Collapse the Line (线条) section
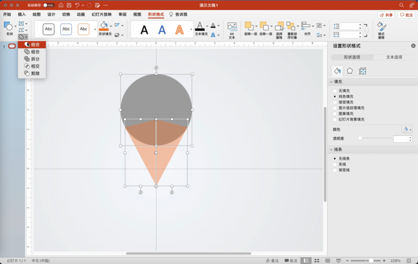 (x=331, y=149)
